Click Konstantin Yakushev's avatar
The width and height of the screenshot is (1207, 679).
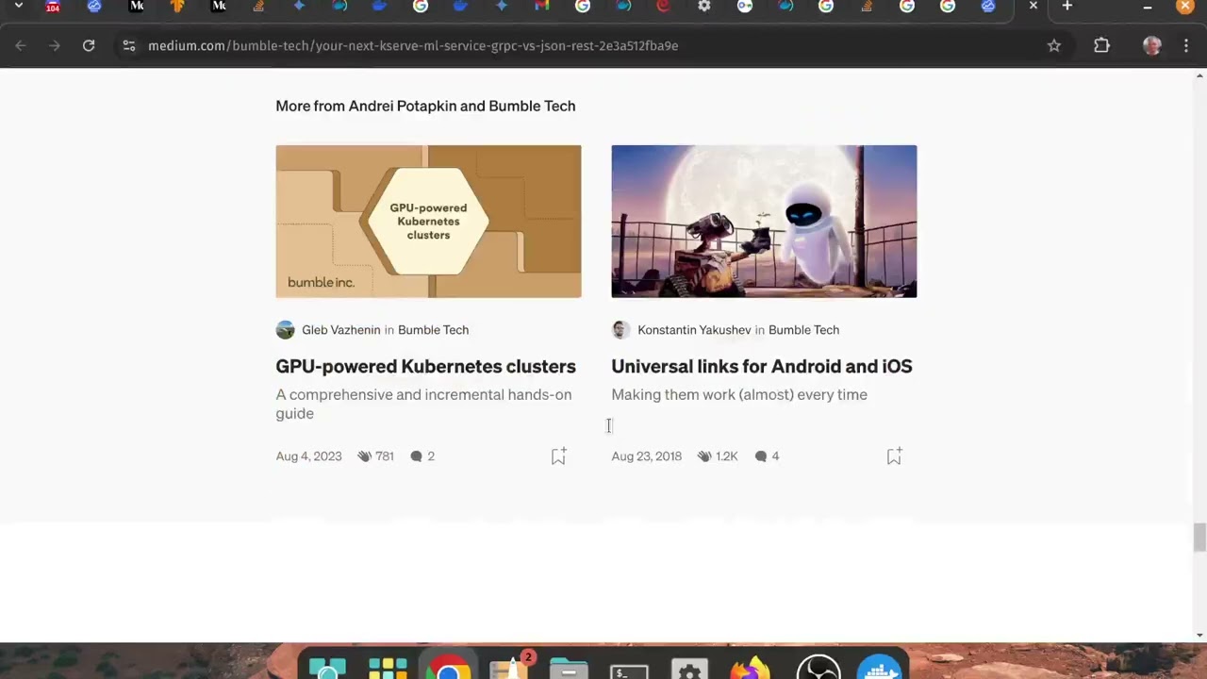tap(620, 330)
